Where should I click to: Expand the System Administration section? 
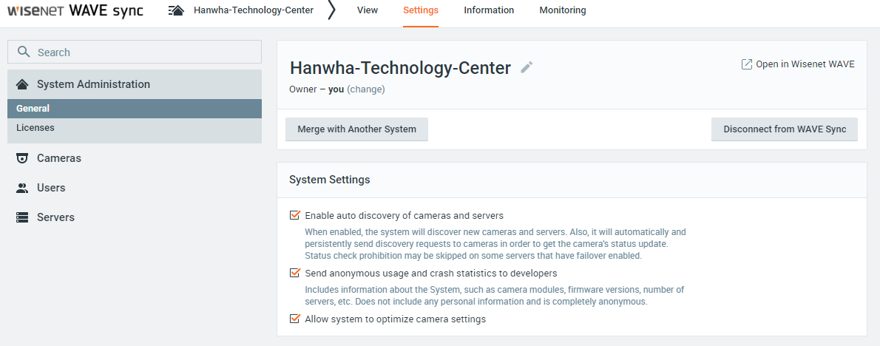(135, 84)
